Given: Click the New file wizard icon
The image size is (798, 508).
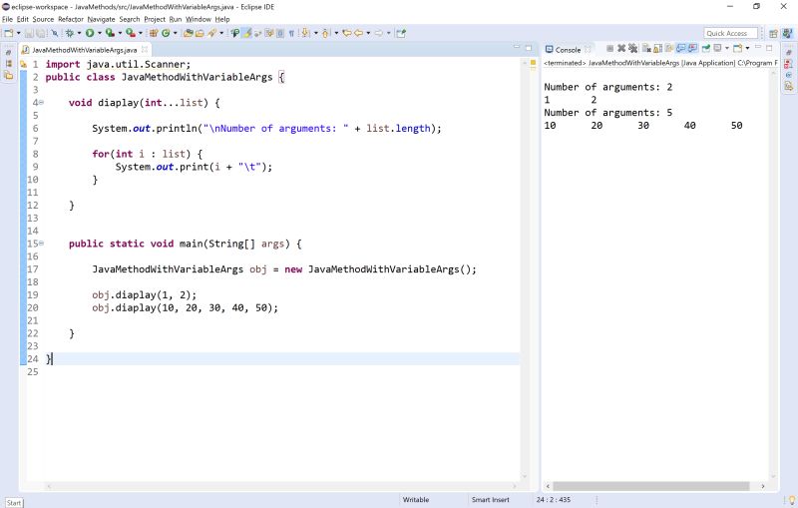Looking at the screenshot, I should pos(8,33).
